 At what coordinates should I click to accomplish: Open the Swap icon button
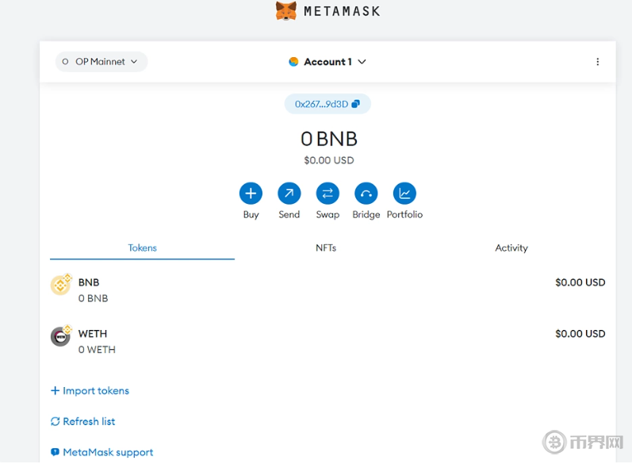(327, 194)
